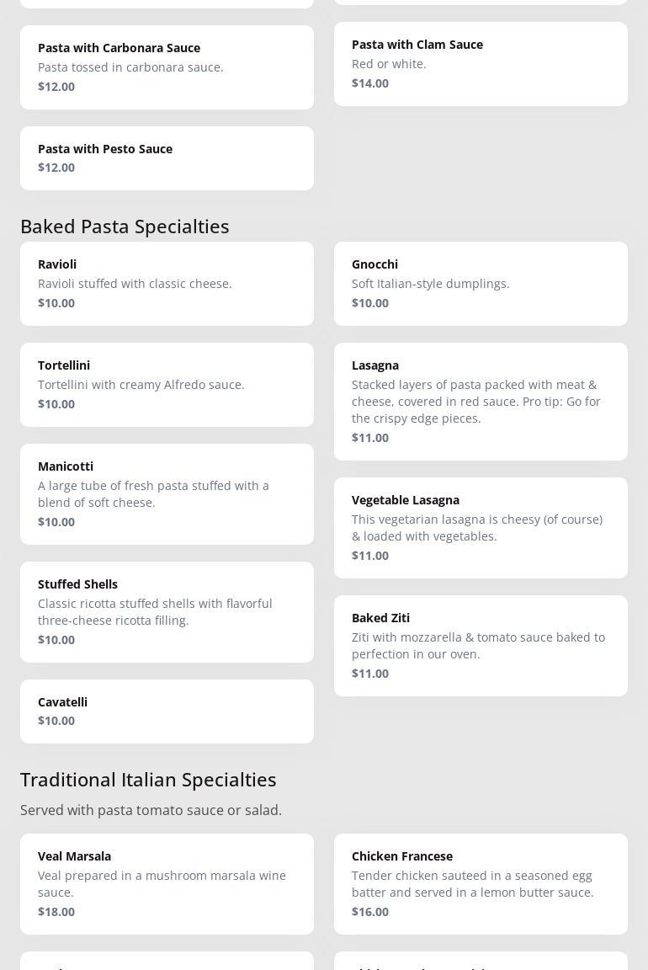Screen dimensions: 648x970
Task: Click the $14.00 price under Clam Sauce
Action: [x=370, y=83]
